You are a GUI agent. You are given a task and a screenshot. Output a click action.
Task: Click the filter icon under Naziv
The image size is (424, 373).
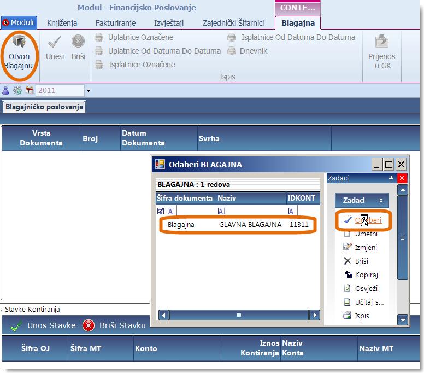point(221,211)
